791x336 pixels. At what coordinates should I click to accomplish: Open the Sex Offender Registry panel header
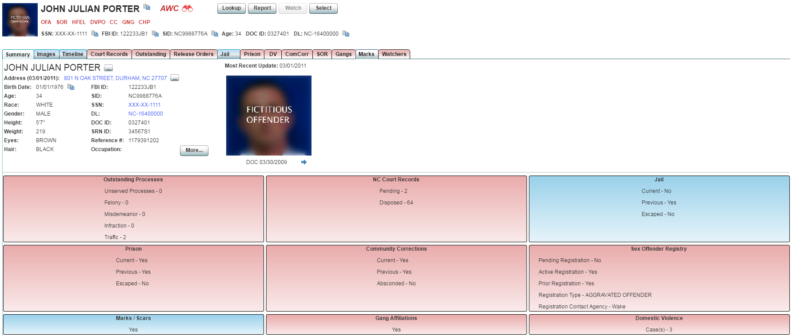pos(659,249)
